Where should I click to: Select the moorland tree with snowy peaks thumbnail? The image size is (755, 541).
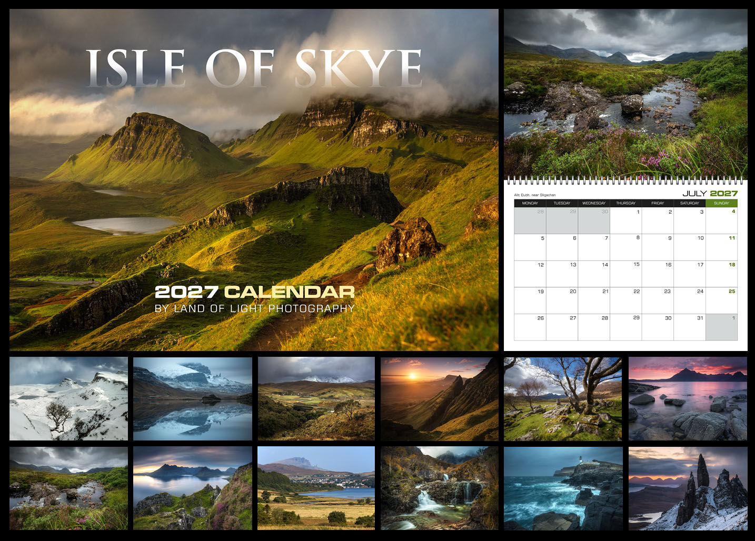coord(316,398)
